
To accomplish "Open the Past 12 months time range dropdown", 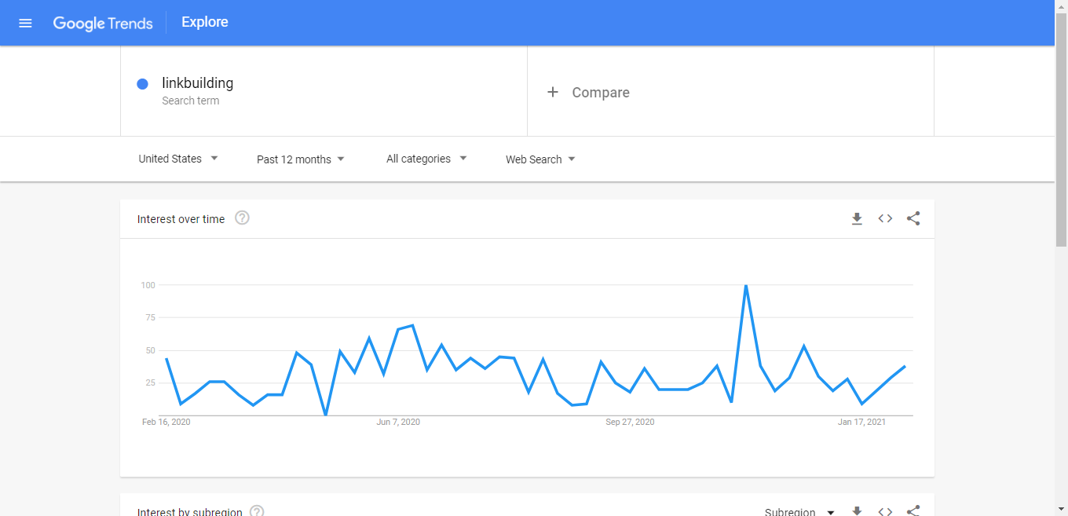I will coord(301,159).
